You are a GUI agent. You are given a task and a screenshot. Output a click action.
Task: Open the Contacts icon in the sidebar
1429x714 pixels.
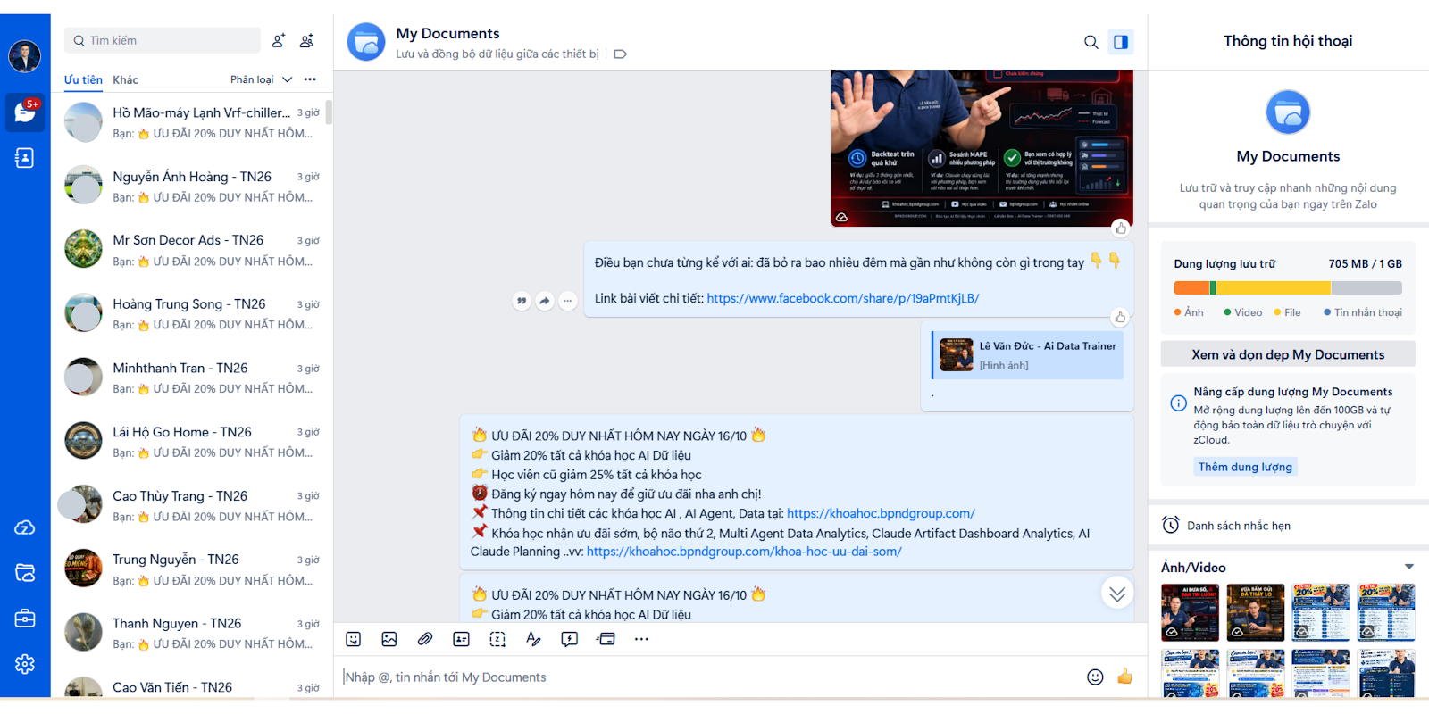pyautogui.click(x=25, y=158)
